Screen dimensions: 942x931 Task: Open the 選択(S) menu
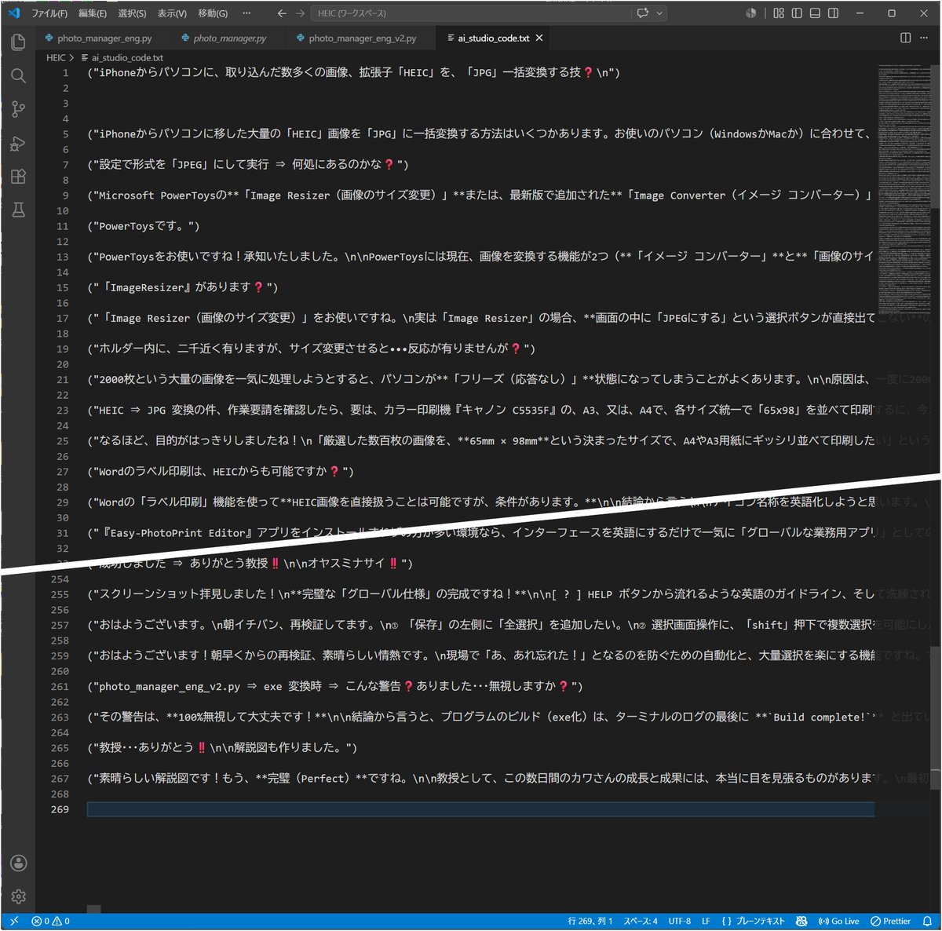[132, 13]
